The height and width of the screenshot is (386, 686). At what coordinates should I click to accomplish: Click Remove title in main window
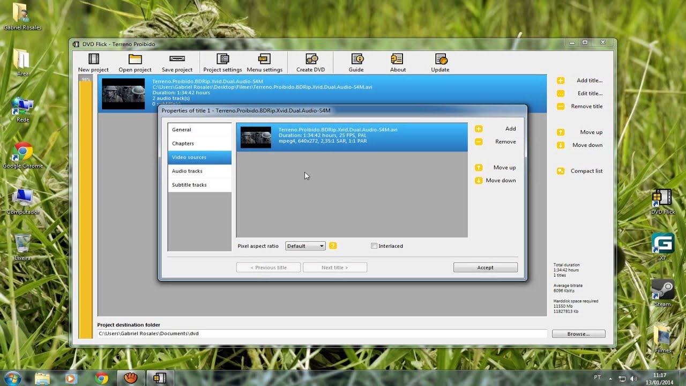580,106
